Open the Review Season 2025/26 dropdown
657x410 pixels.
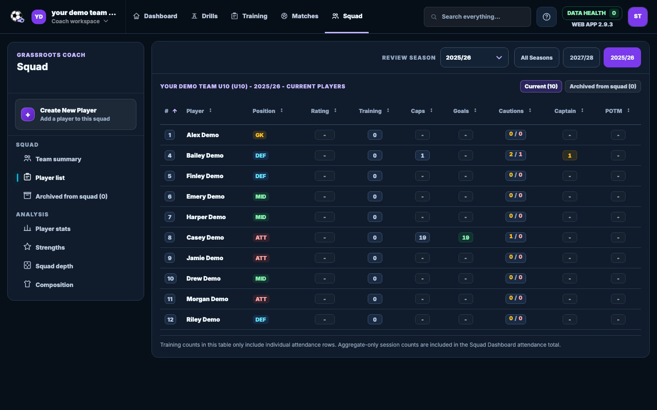point(474,57)
